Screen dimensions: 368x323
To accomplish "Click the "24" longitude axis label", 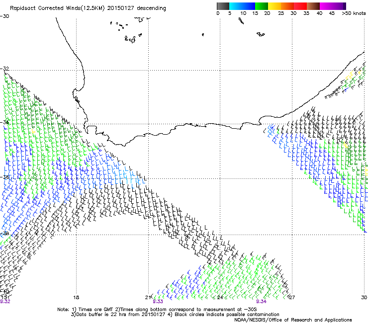I will (220, 298).
